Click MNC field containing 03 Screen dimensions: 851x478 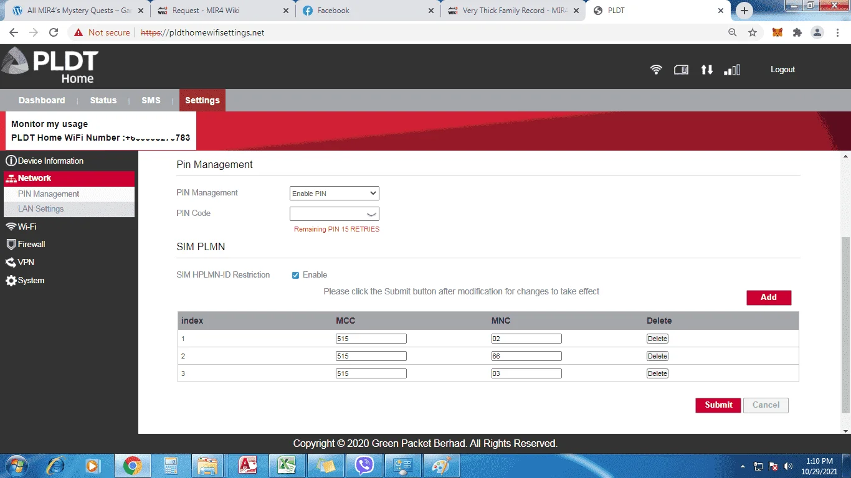(x=526, y=374)
